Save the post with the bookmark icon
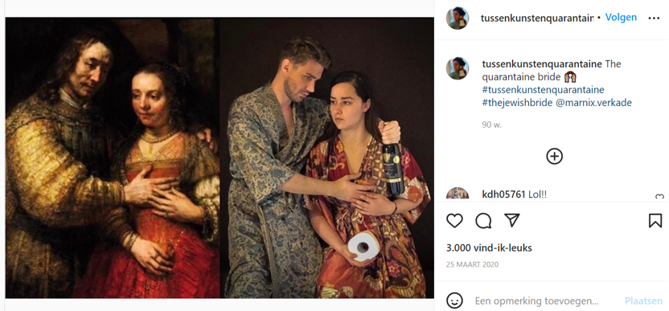669x311 pixels. [655, 220]
